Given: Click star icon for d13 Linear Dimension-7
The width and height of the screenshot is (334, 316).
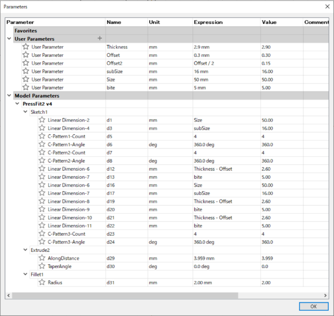Looking at the screenshot, I should 42,177.
